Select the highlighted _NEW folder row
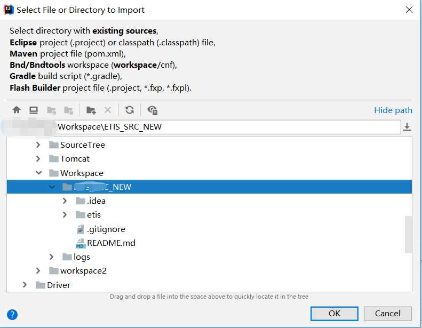Viewport: 422px width, 328px height. (209, 187)
